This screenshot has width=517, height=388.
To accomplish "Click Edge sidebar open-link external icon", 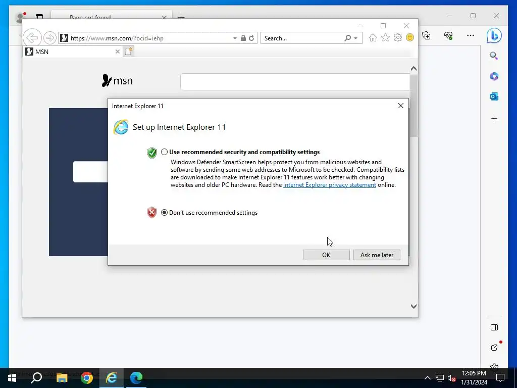I will point(494,348).
